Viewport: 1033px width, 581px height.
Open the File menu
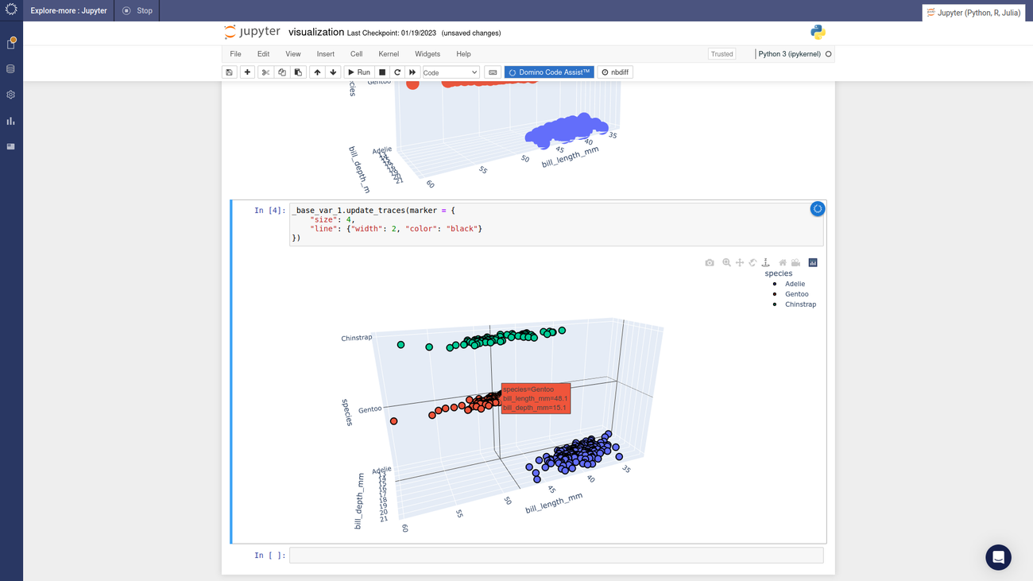[x=235, y=54]
